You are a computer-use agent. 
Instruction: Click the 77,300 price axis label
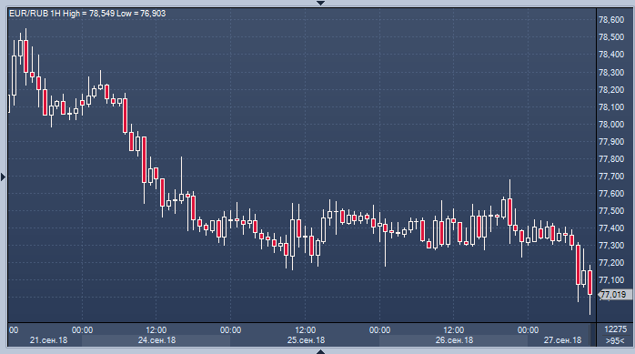(x=611, y=246)
